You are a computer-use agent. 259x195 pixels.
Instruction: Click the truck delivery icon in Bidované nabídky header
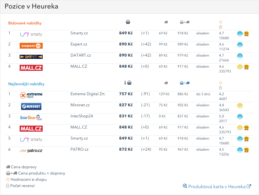[166, 22]
